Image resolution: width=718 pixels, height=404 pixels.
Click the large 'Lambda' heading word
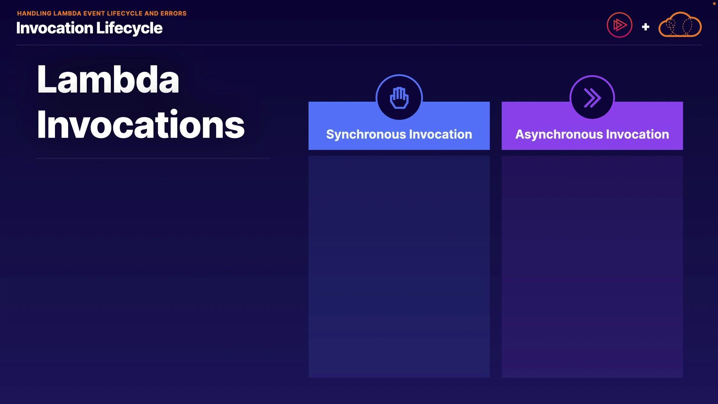tap(108, 79)
